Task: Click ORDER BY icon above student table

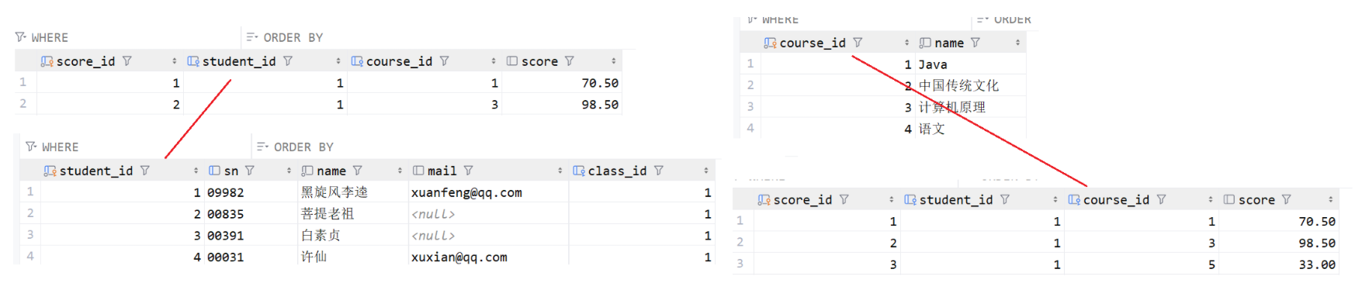Action: pyautogui.click(x=262, y=147)
